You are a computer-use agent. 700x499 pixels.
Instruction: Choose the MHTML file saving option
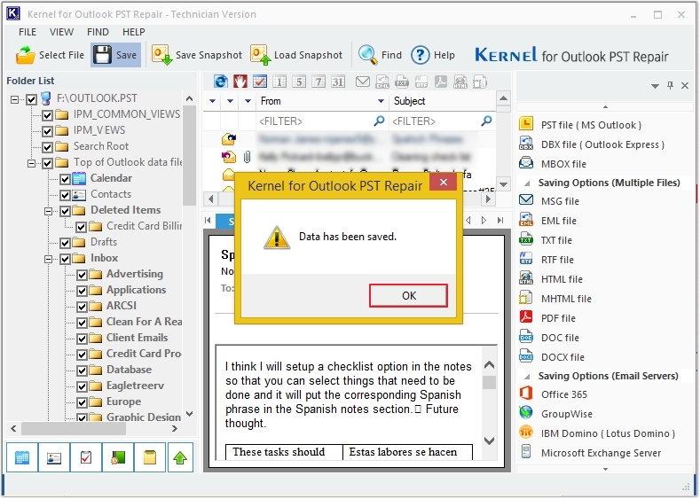[x=566, y=299]
